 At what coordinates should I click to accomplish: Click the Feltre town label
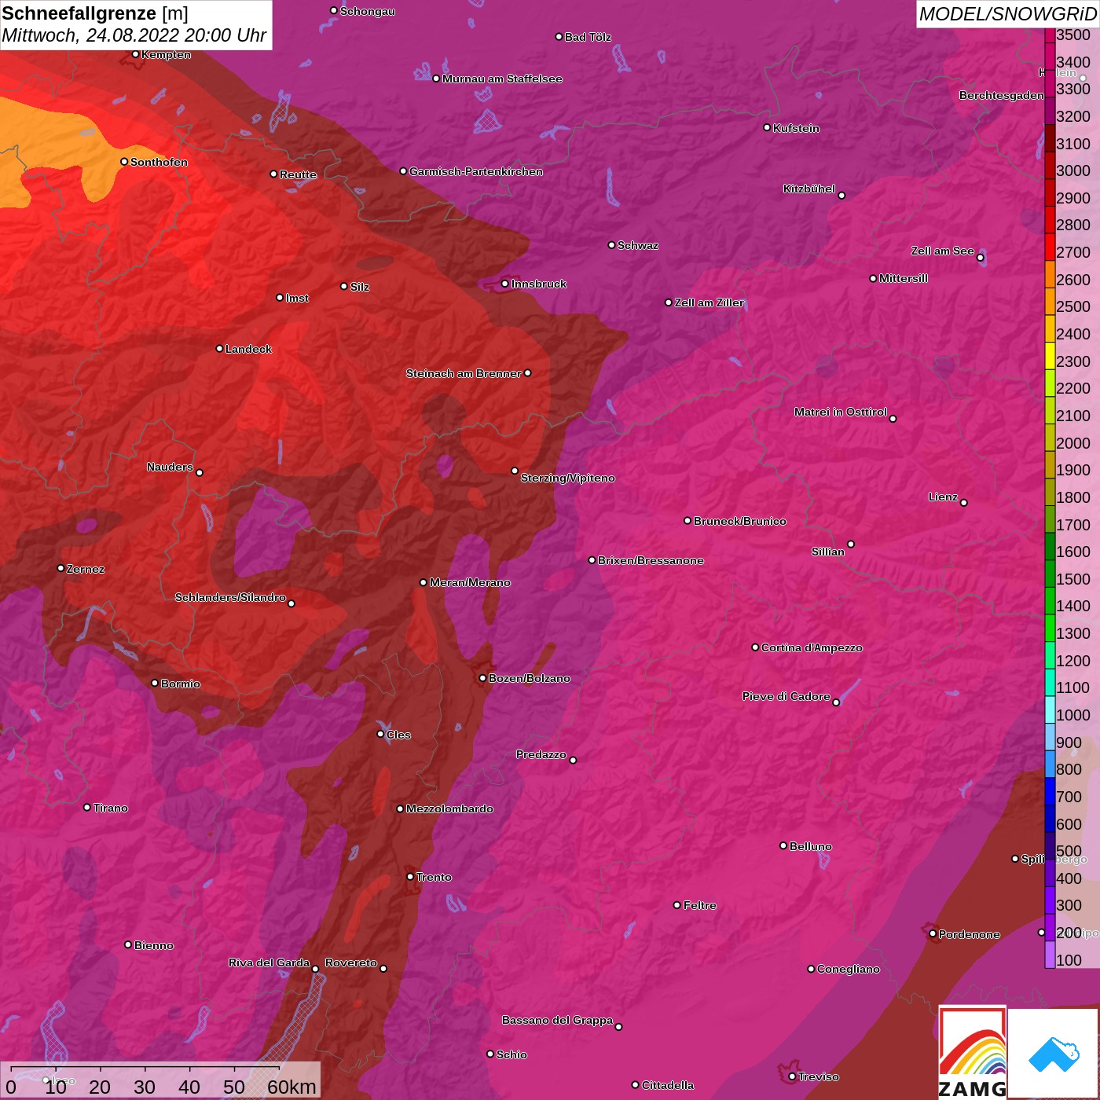[700, 905]
